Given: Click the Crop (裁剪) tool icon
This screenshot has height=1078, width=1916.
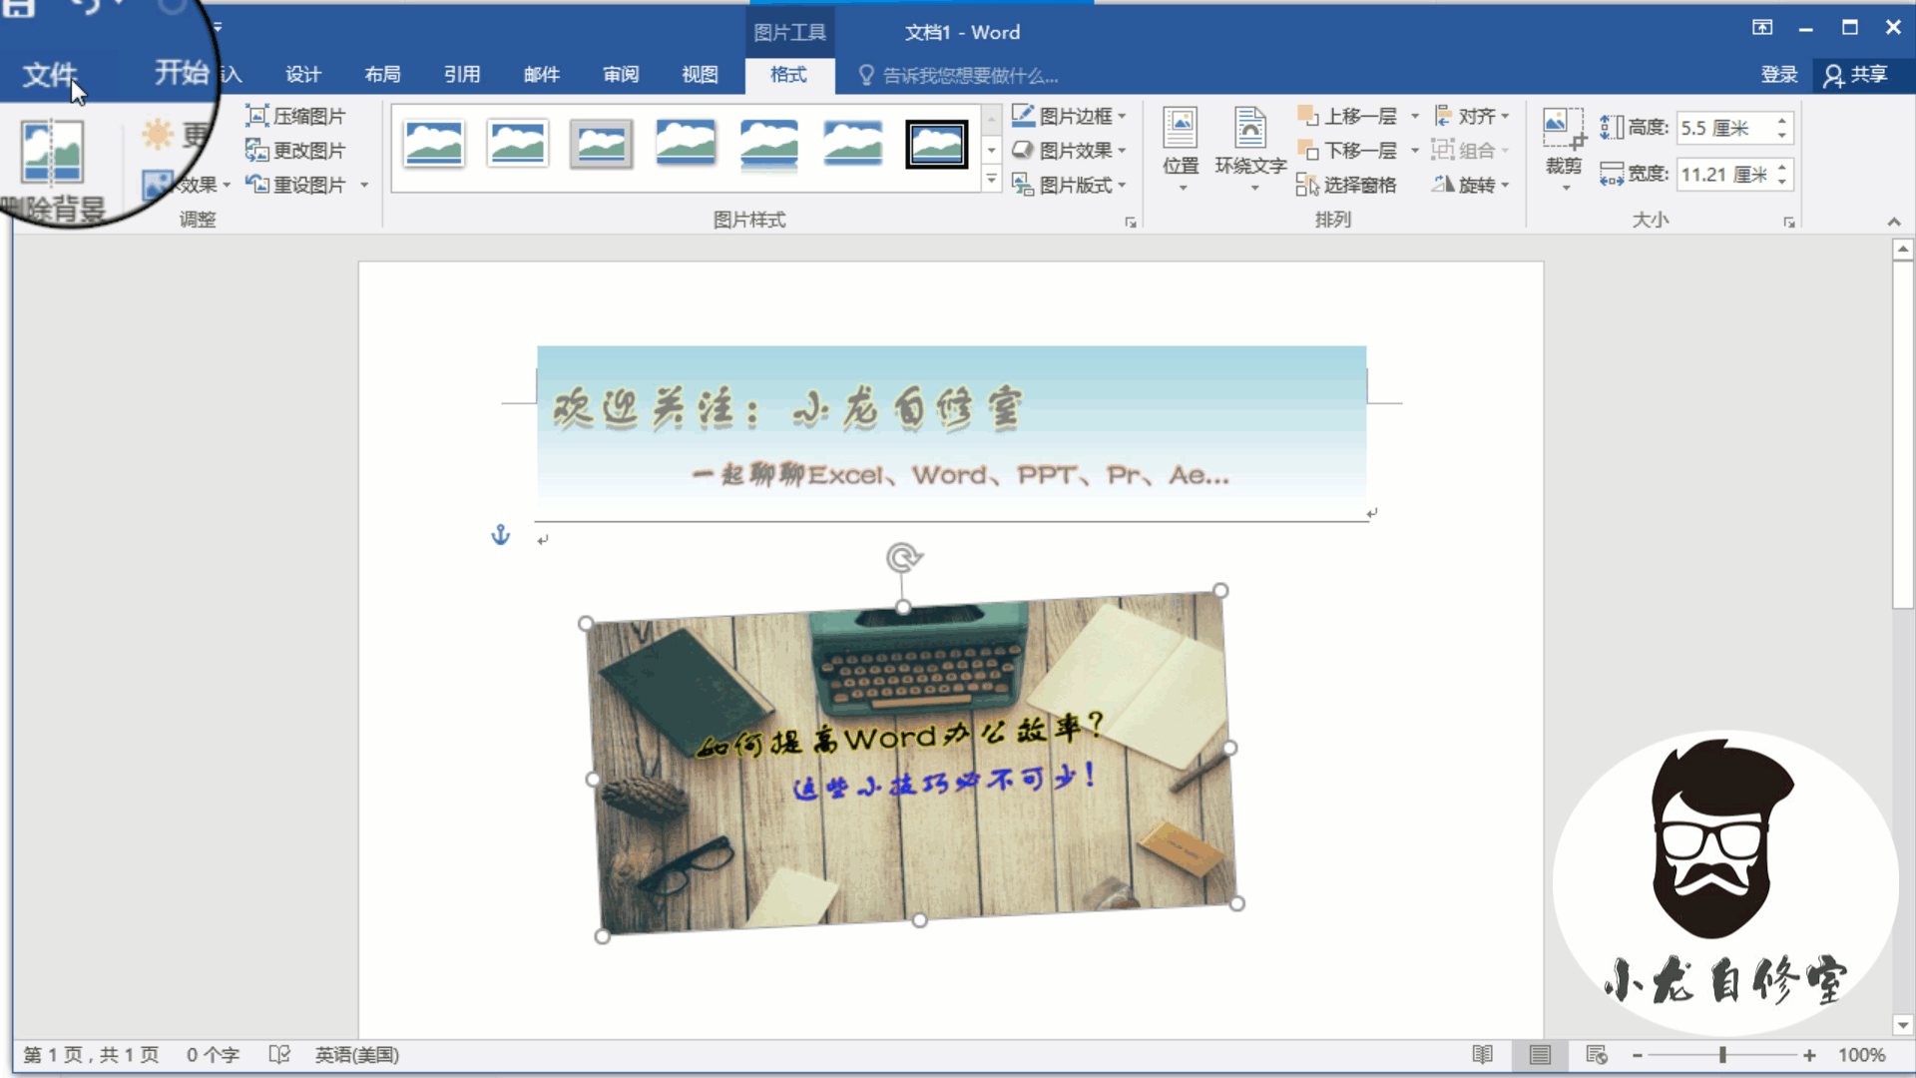Looking at the screenshot, I should pos(1563,130).
